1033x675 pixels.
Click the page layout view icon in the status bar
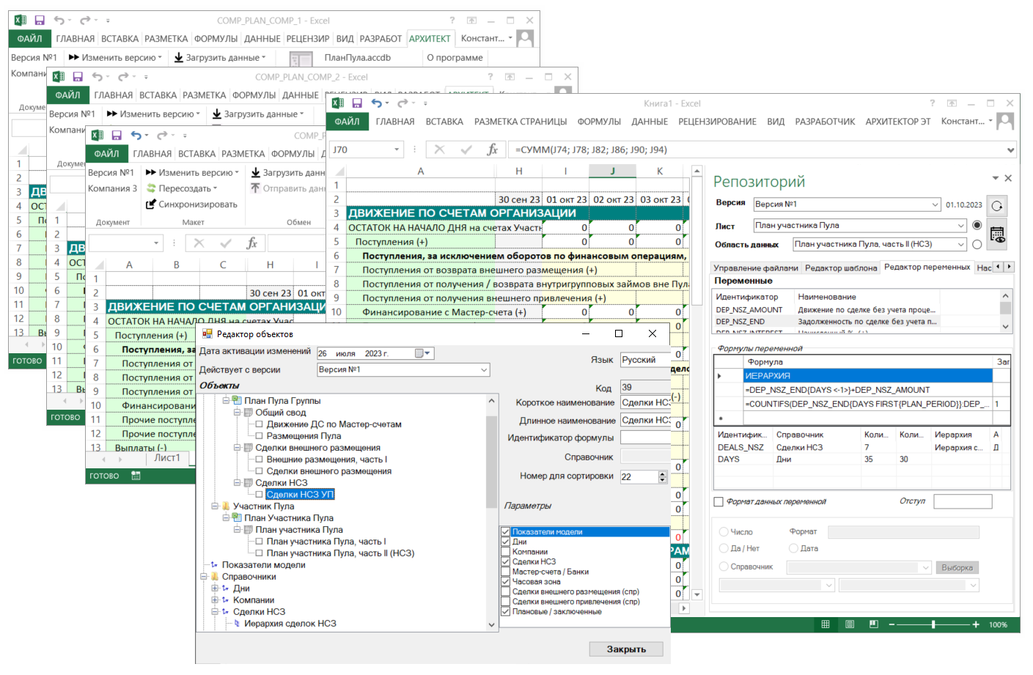pos(849,624)
